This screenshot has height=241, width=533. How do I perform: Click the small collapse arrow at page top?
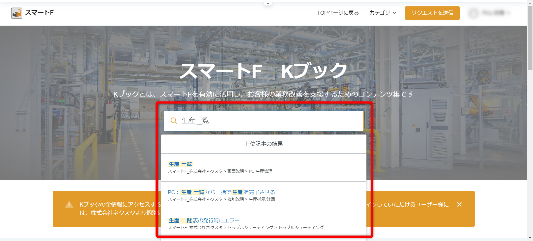(268, 4)
